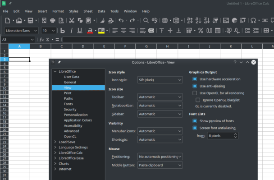The height and width of the screenshot is (180, 274).
Task: Apply the red font color swatch
Action: [x=90, y=31]
